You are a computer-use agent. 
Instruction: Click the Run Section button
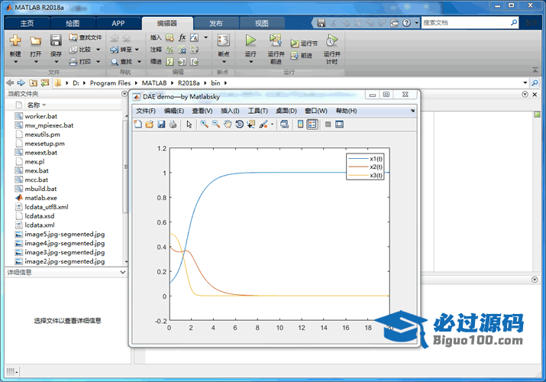tap(304, 44)
